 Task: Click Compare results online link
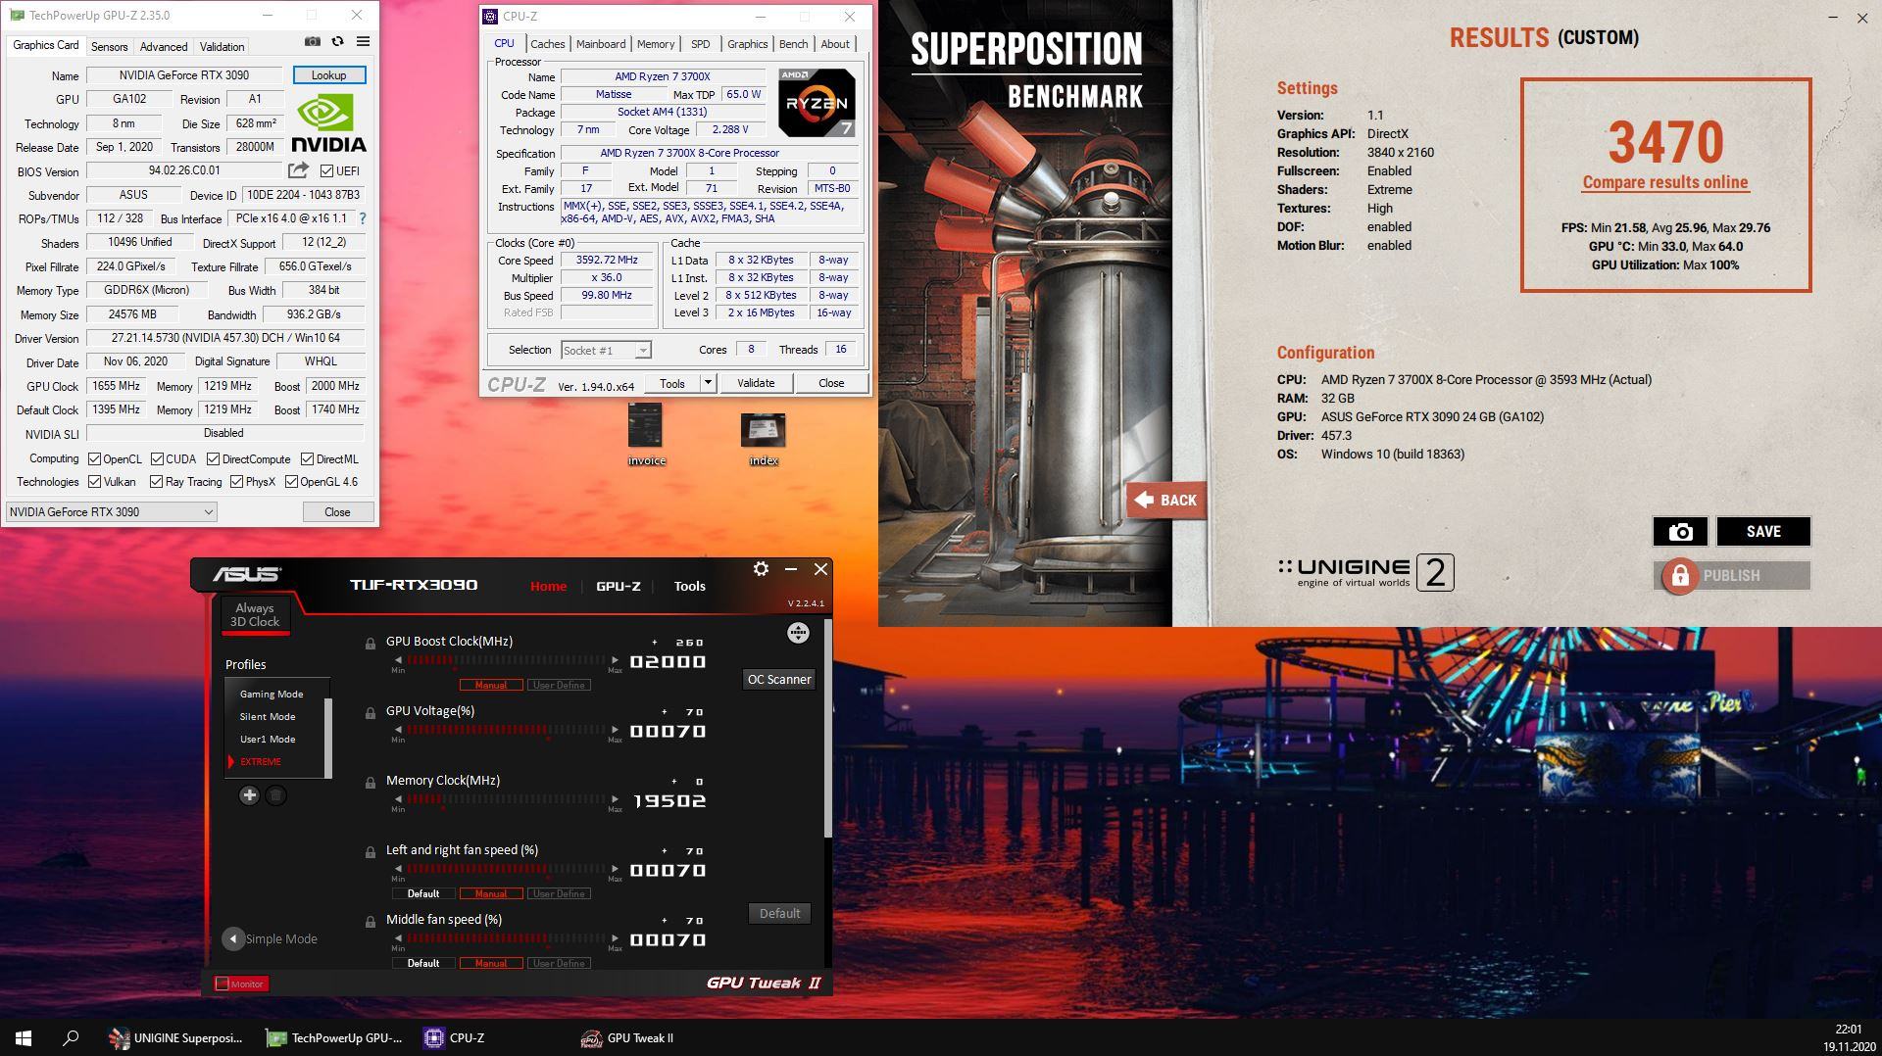(1665, 182)
